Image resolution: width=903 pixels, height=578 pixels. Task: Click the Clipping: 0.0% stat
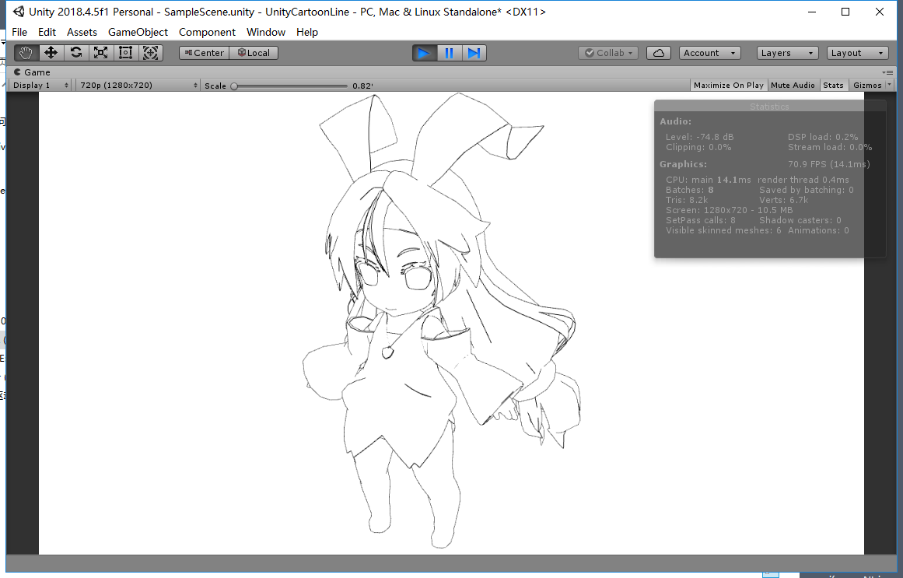[698, 148]
